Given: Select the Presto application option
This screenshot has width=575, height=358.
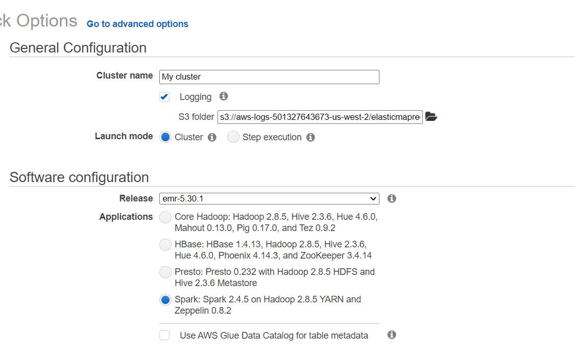Looking at the screenshot, I should [165, 272].
